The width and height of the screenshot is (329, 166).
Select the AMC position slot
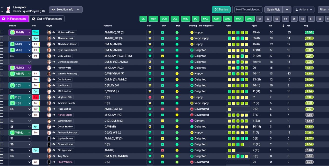pos(250,19)
